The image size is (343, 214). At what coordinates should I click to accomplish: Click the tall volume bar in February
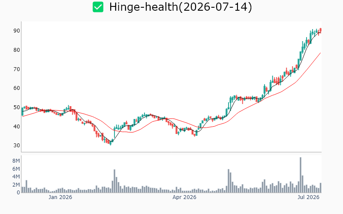(x=114, y=181)
